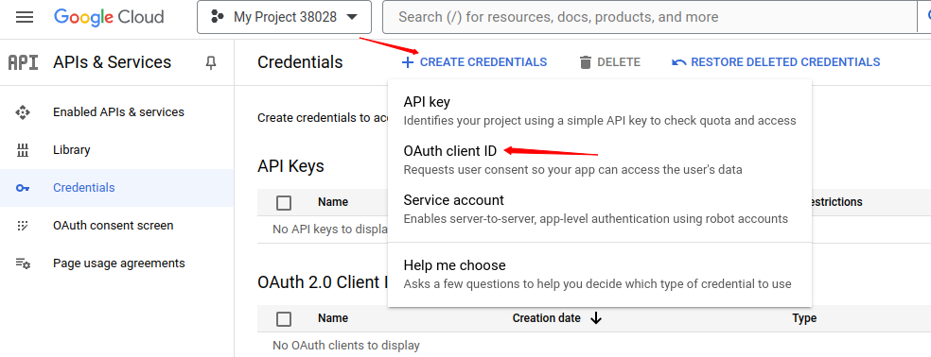The width and height of the screenshot is (931, 357).
Task: Click the OAuth consent screen dots icon
Action: pos(23,226)
